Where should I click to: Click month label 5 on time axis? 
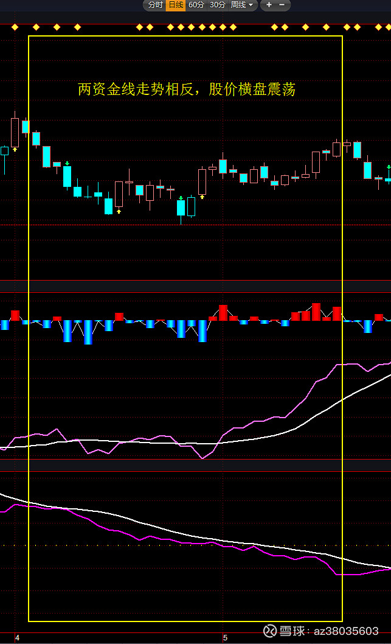pyautogui.click(x=225, y=638)
